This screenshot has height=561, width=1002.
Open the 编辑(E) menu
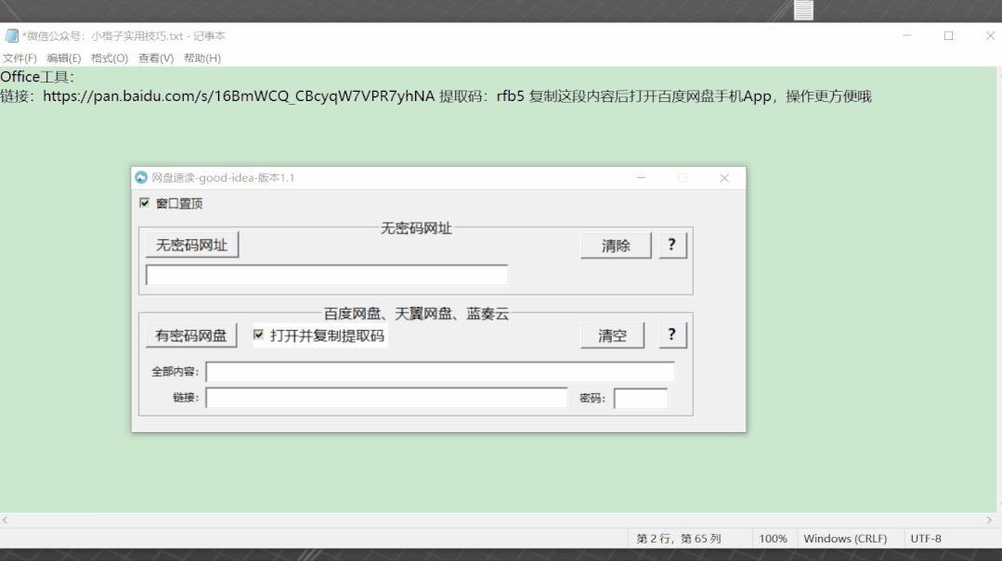pyautogui.click(x=61, y=57)
